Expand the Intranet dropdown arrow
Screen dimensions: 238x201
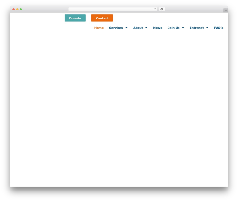click(207, 28)
